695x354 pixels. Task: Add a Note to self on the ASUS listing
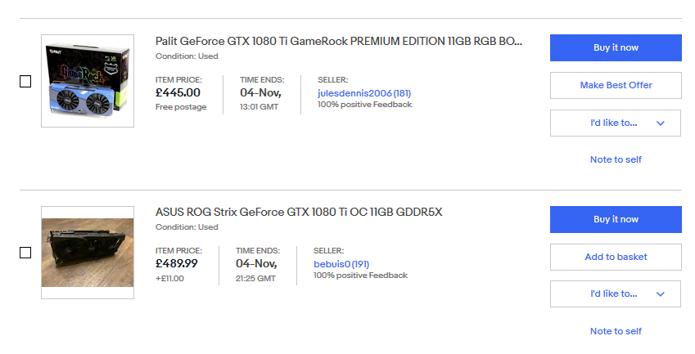point(616,331)
